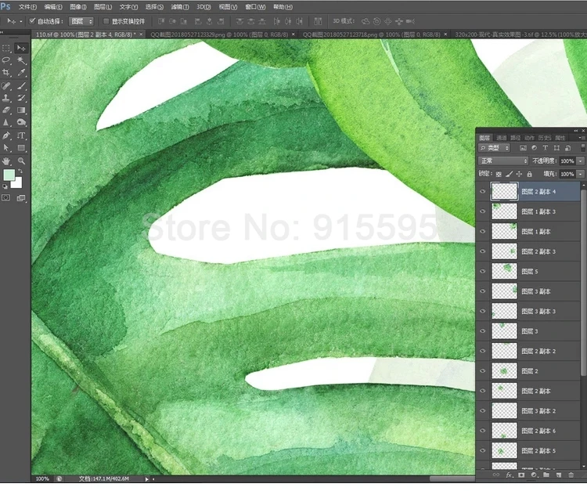Filter layers by smart object icon
Viewport: 587px width, 491px height.
tap(567, 148)
